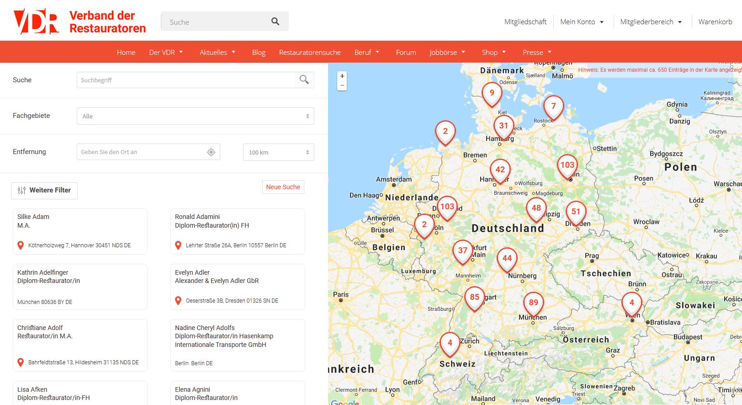Open Evelyn Adler's profile card
The width and height of the screenshot is (742, 405).
(238, 287)
